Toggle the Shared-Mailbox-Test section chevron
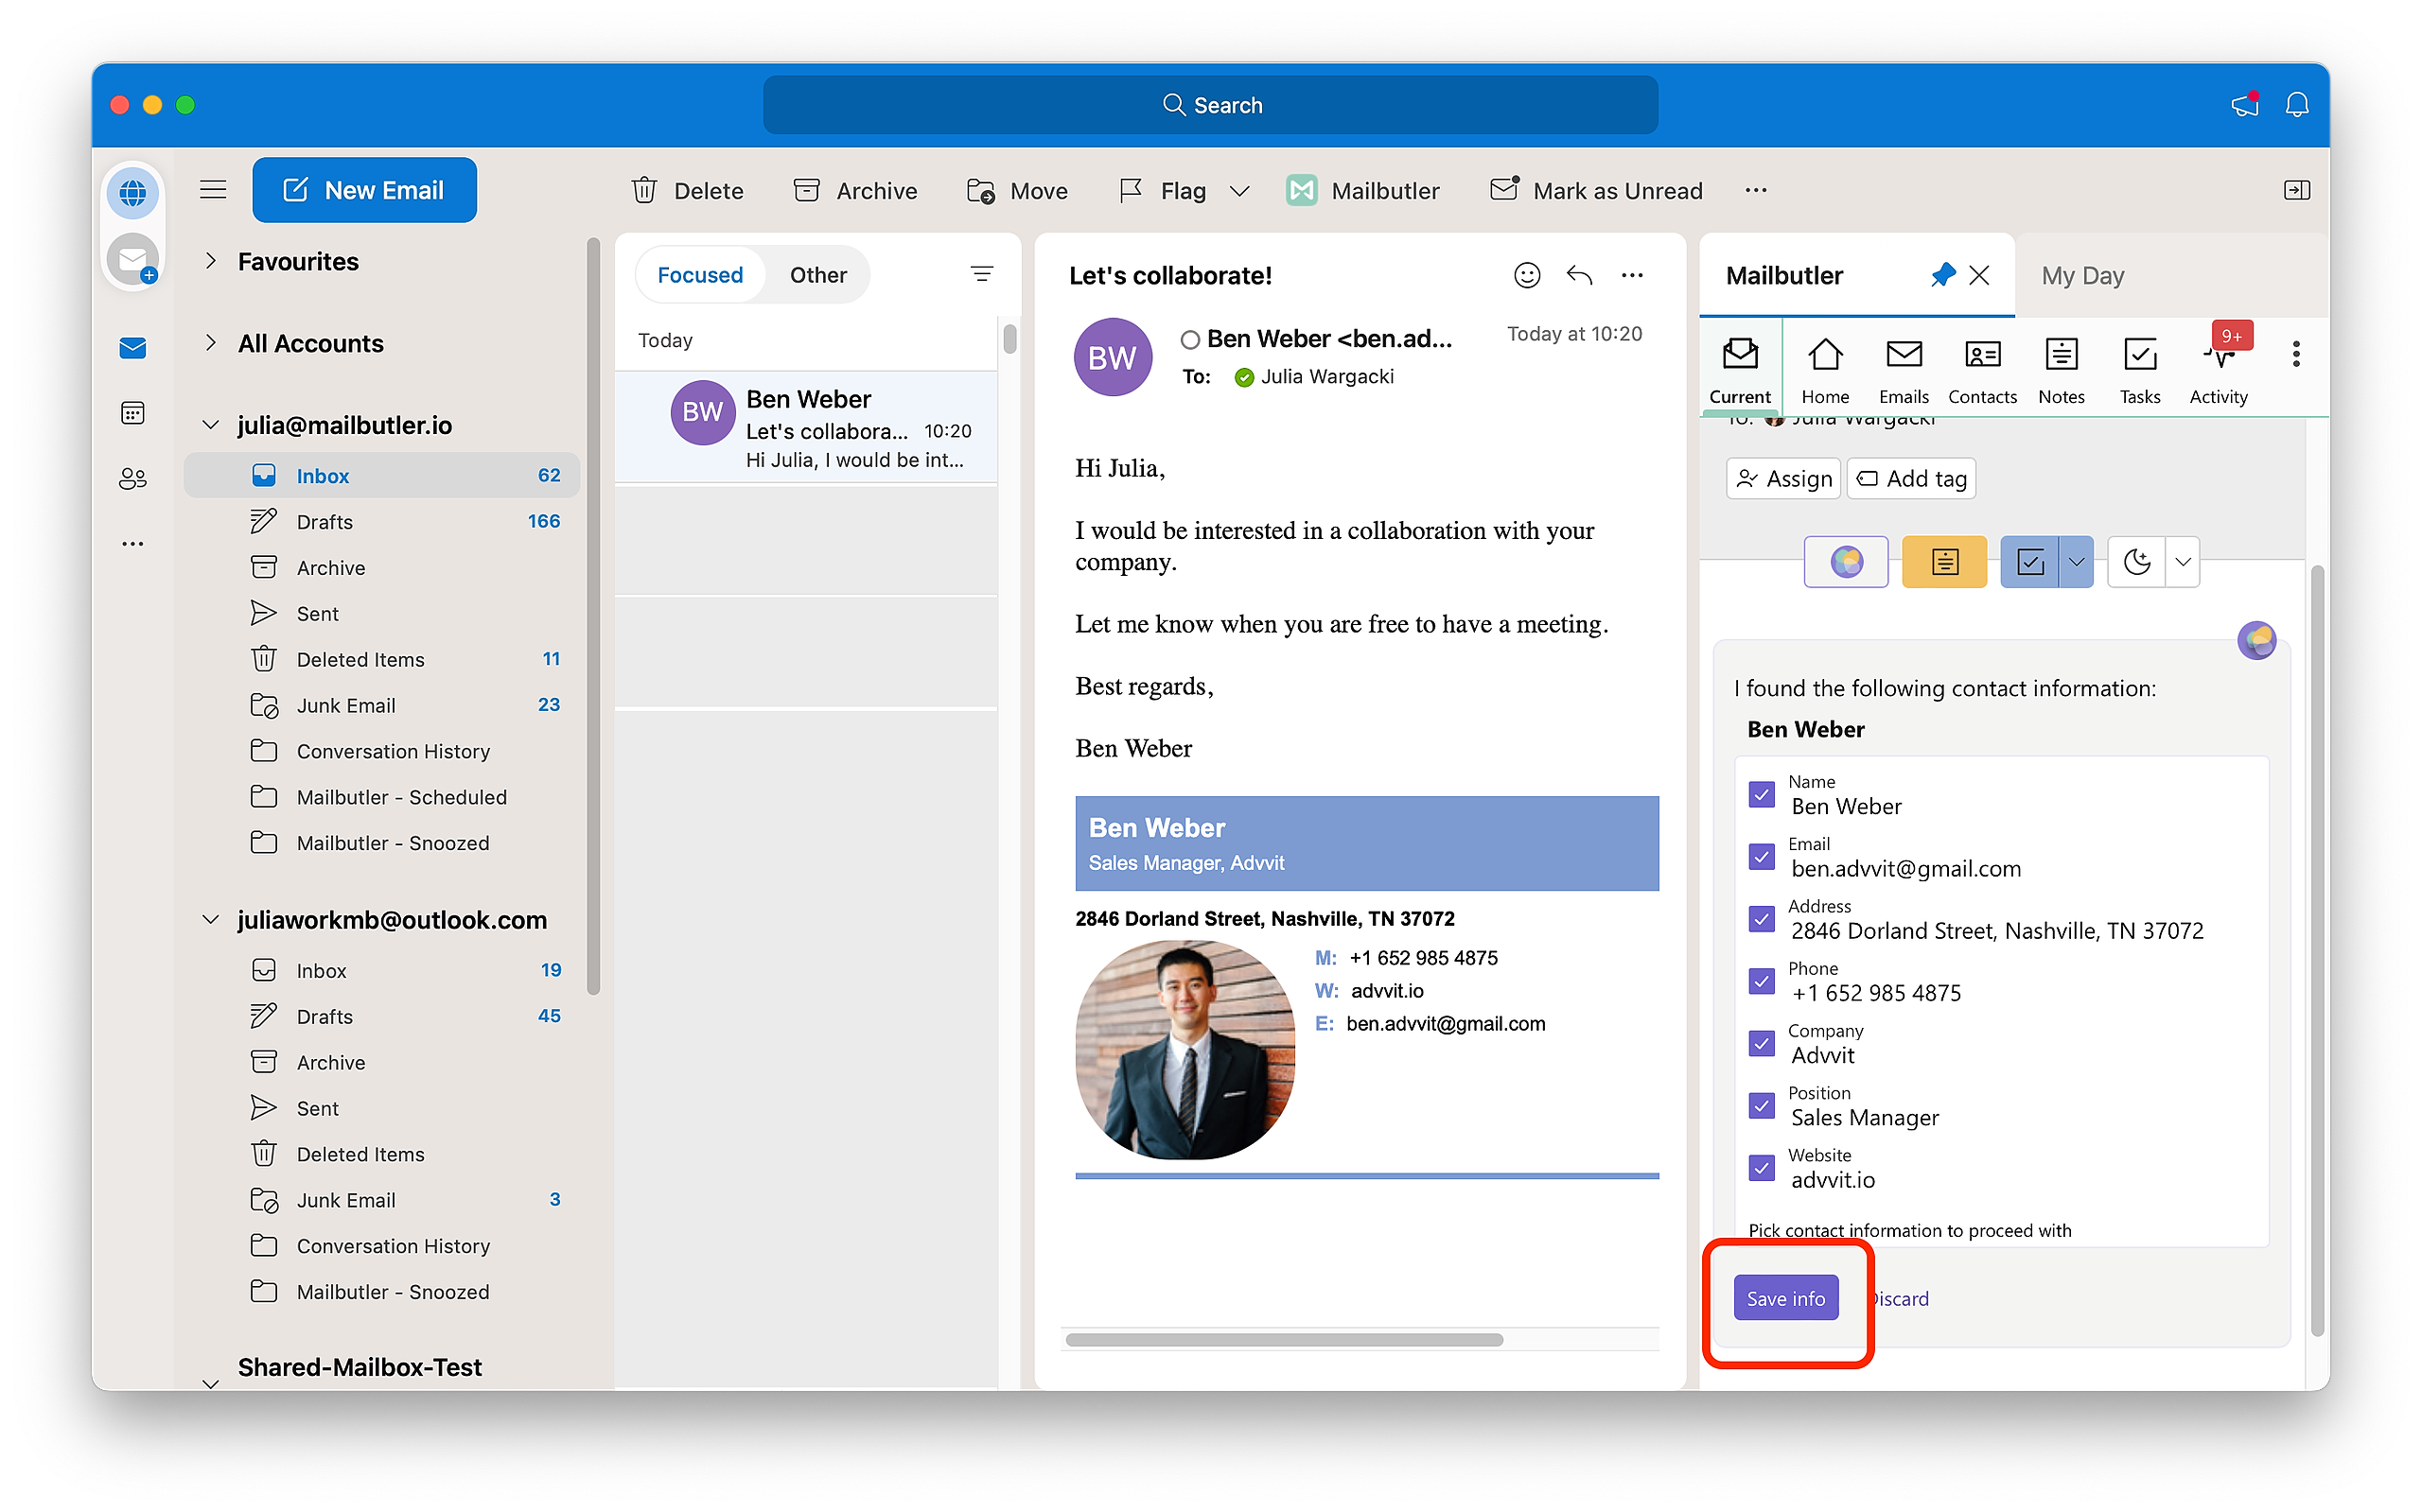This screenshot has height=1512, width=2422. (210, 1383)
